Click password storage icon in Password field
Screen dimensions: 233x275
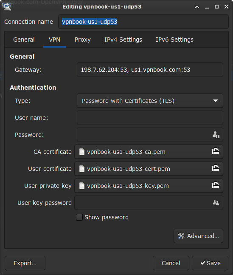click(216, 135)
